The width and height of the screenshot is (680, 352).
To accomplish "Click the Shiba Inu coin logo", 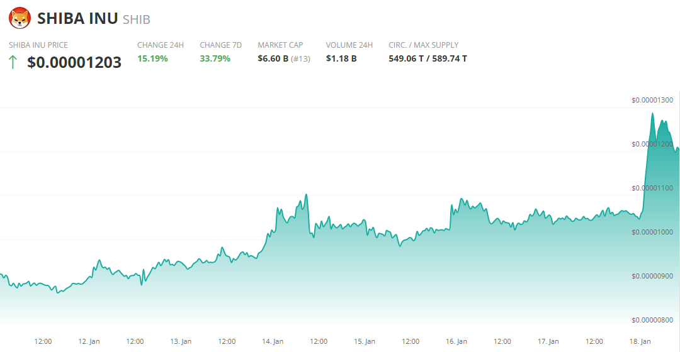I will click(x=20, y=18).
